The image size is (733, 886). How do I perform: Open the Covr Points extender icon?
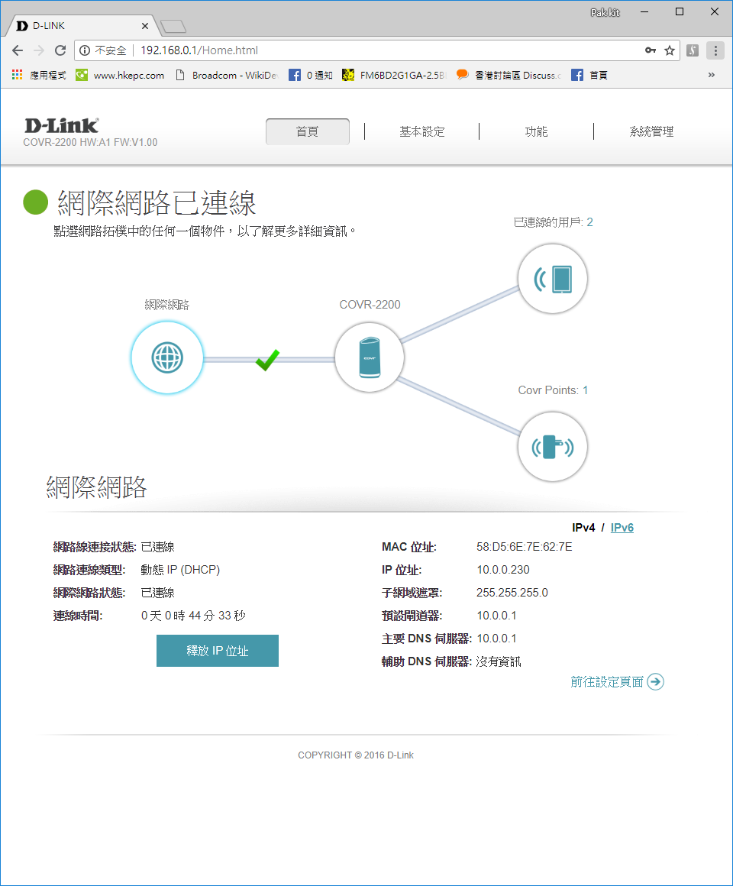(553, 447)
